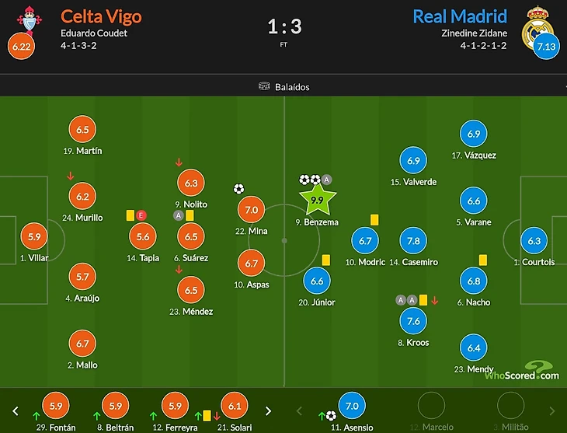Open the Celta Vigo team name link
The image size is (567, 433).
(101, 16)
